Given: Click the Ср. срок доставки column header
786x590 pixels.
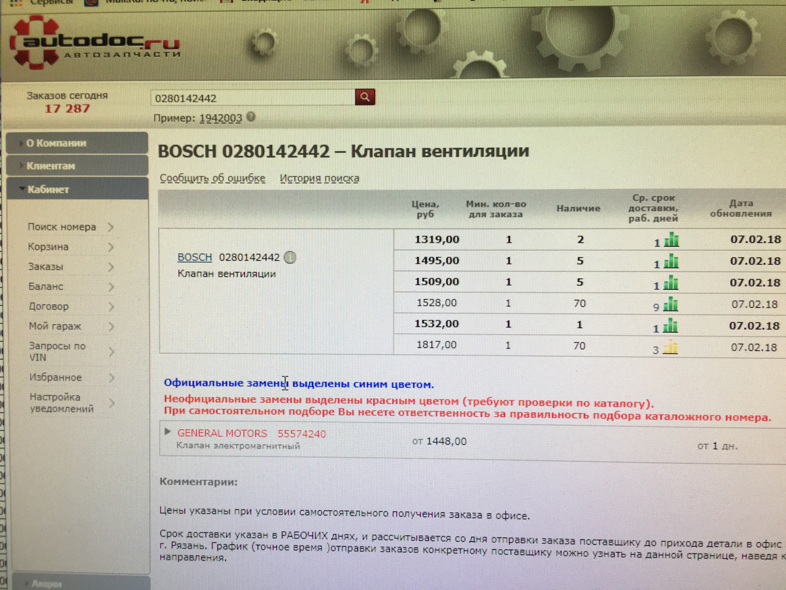Looking at the screenshot, I should [653, 208].
